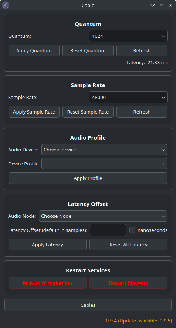The height and width of the screenshot is (328, 176).
Task: Maximize the window using up chevron icon
Action: (162, 5)
